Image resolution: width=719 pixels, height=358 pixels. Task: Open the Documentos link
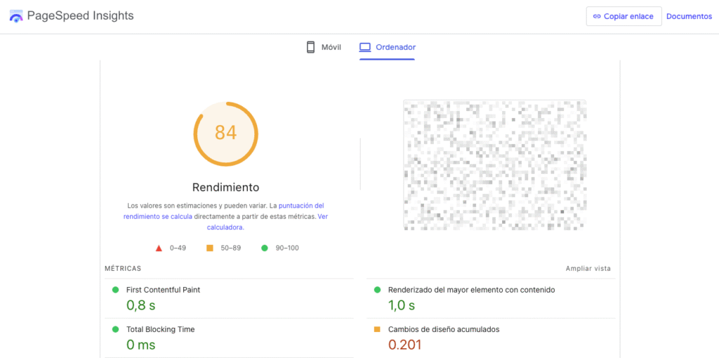point(690,16)
